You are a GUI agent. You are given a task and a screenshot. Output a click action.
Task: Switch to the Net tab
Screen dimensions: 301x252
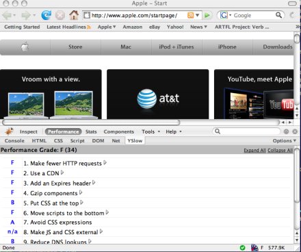click(x=116, y=141)
